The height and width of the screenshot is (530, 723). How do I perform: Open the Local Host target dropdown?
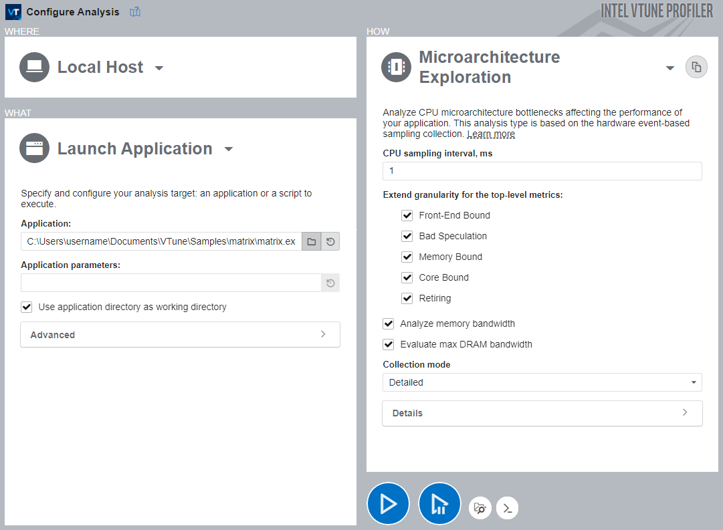pos(159,67)
